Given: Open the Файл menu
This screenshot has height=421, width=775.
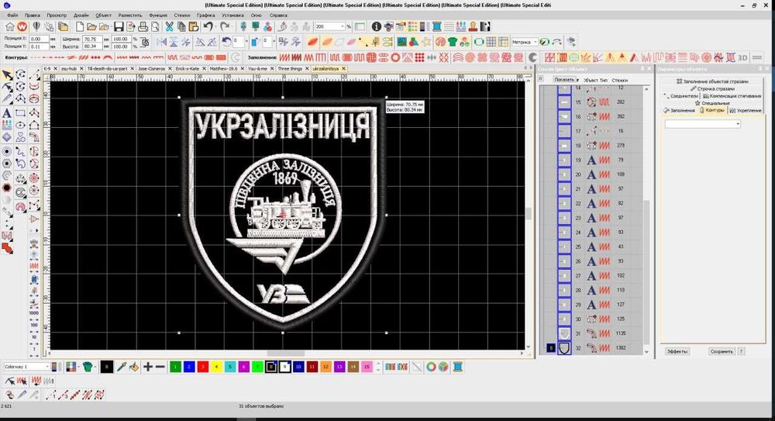Looking at the screenshot, I should pos(12,16).
